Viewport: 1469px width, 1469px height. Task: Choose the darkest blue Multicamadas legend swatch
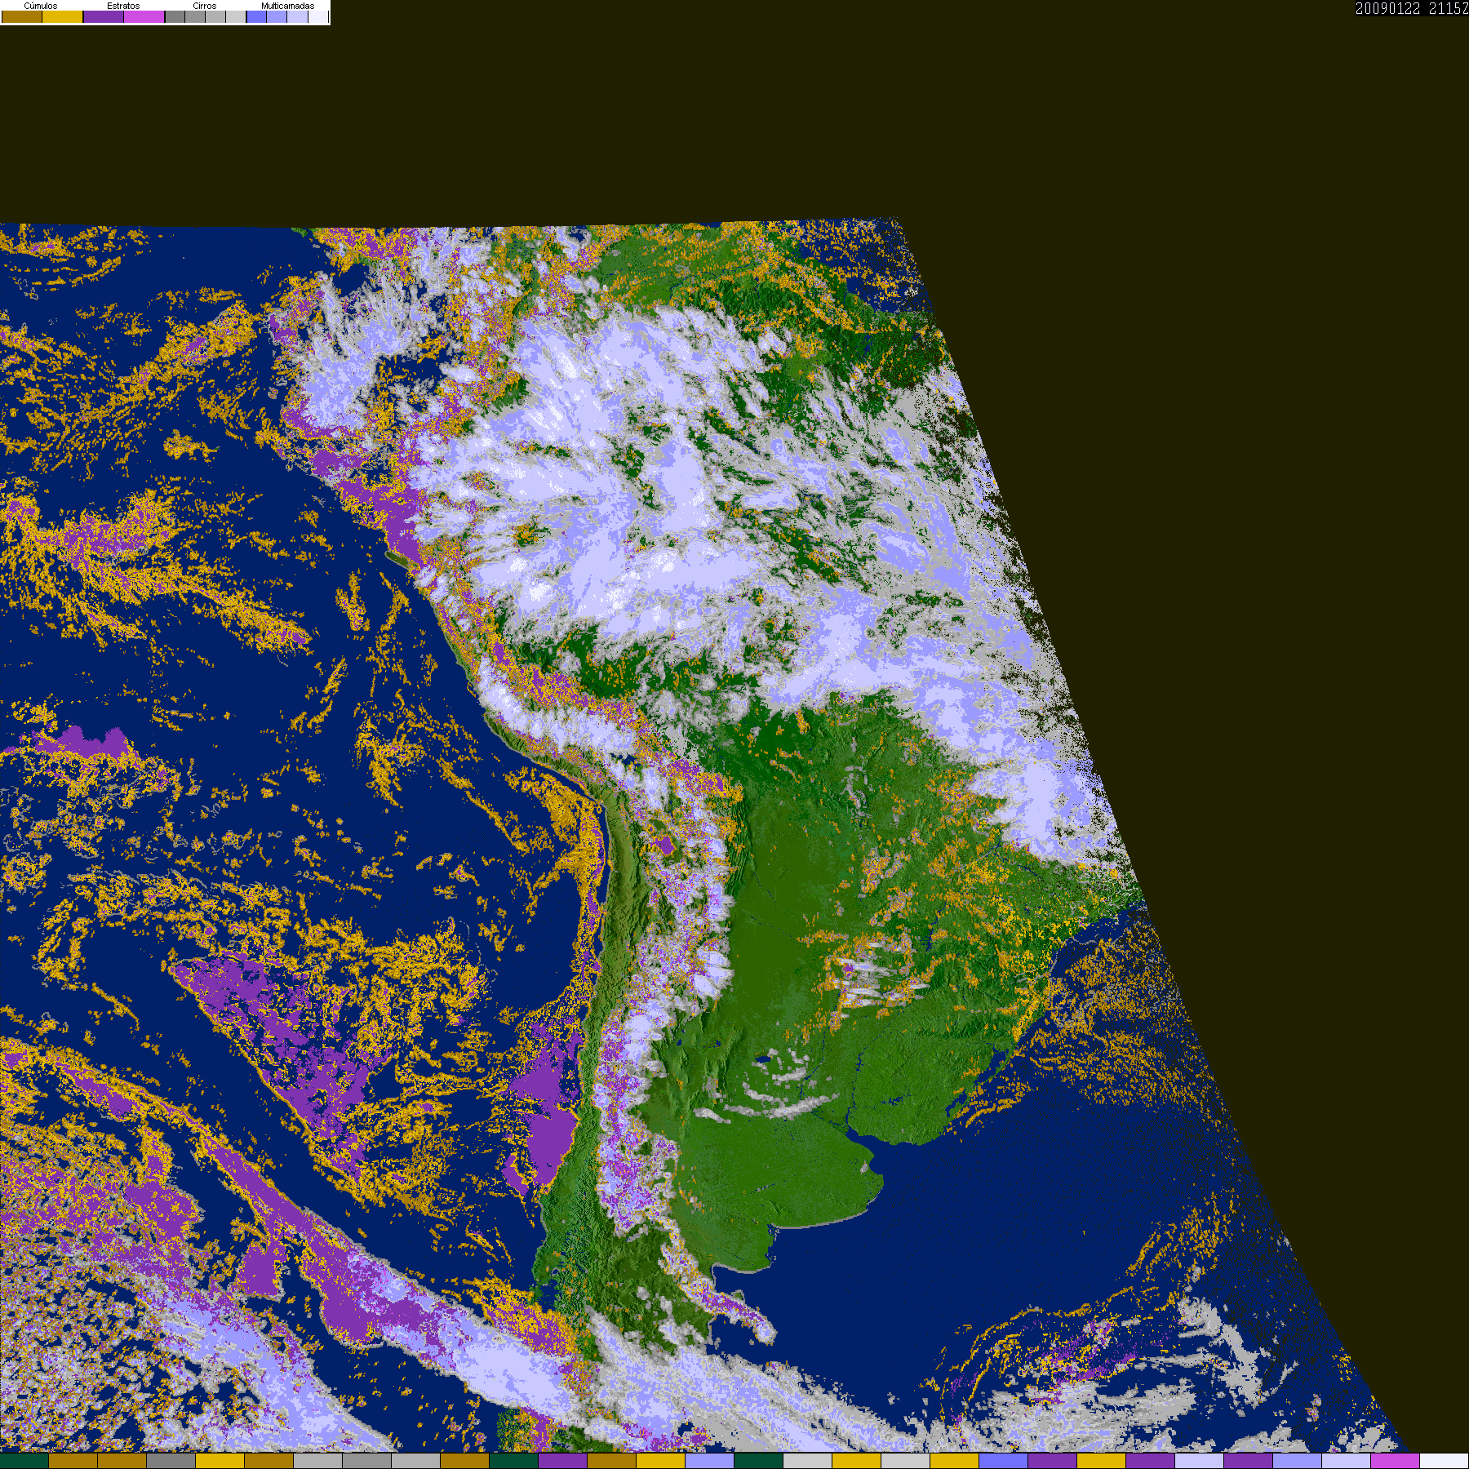(256, 16)
